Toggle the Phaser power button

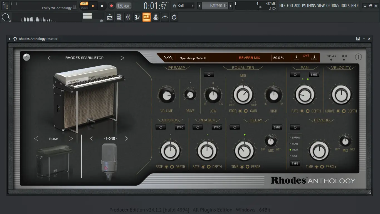pos(198,127)
